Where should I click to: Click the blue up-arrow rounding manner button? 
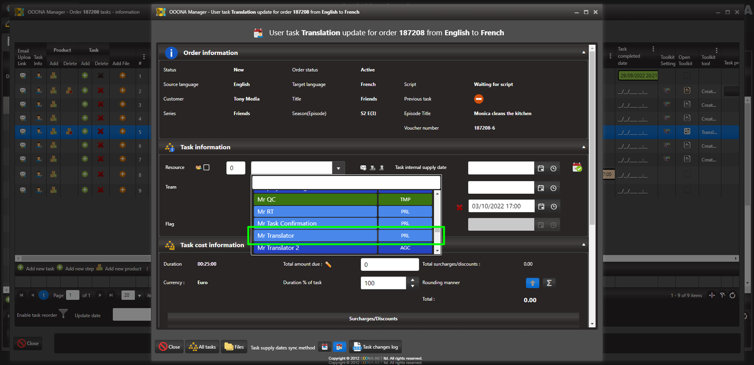pyautogui.click(x=532, y=283)
